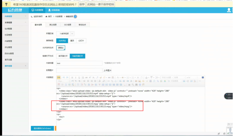Viewport: 233px width, 136px height.
Task: Toggle bold formatting in the editor toolbar
Action: [x=72, y=77]
